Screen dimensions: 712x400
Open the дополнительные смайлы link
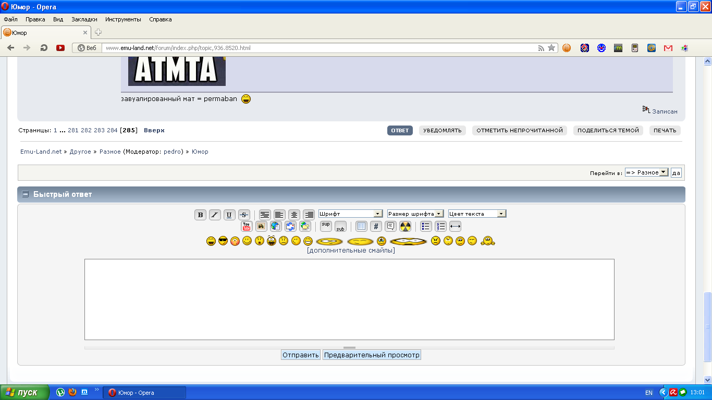tap(351, 251)
